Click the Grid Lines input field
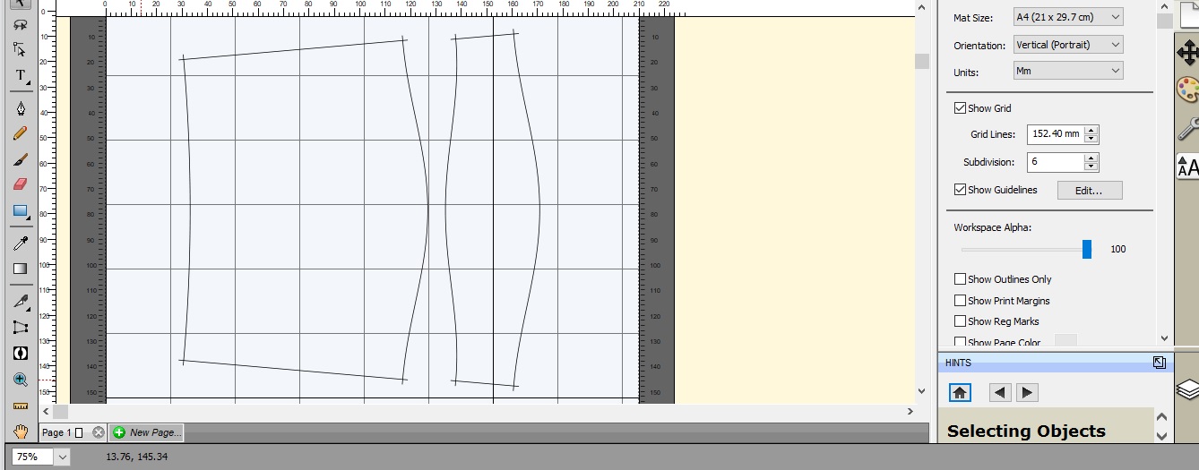The width and height of the screenshot is (1199, 470). [1056, 134]
